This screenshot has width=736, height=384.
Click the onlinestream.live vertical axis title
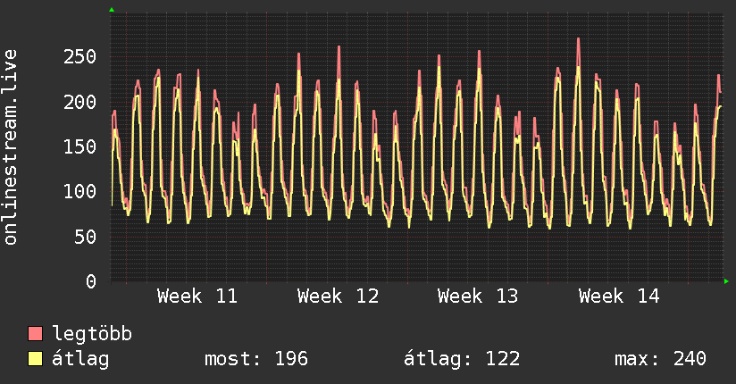pos(10,147)
